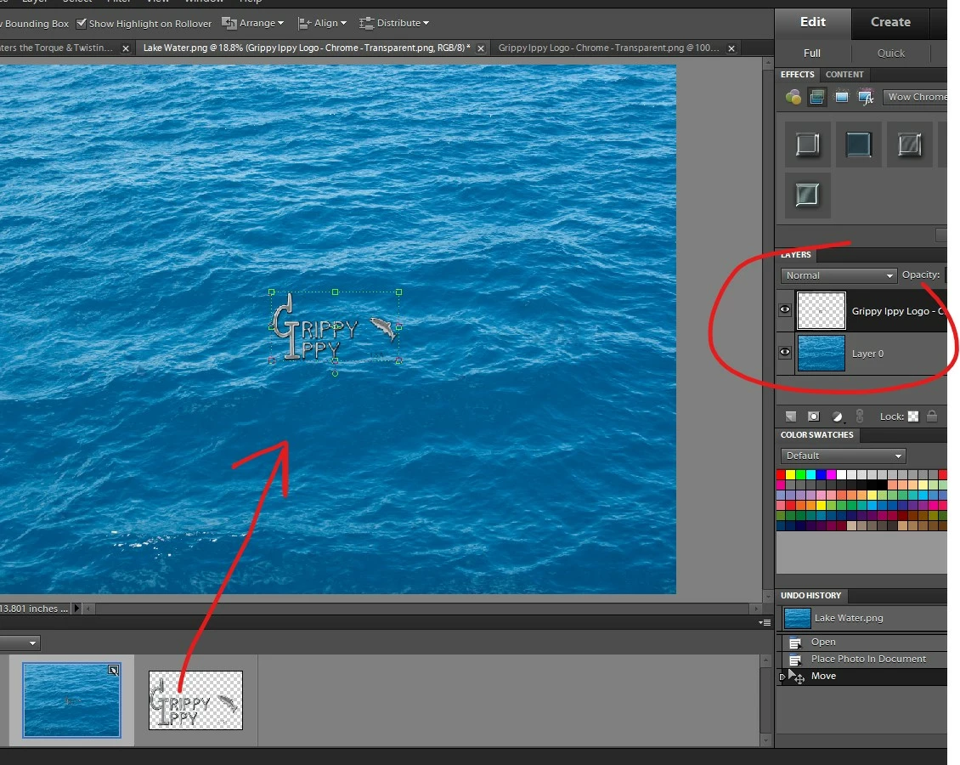Open the Edit tab
Image resolution: width=960 pixels, height=765 pixels.
coord(813,22)
